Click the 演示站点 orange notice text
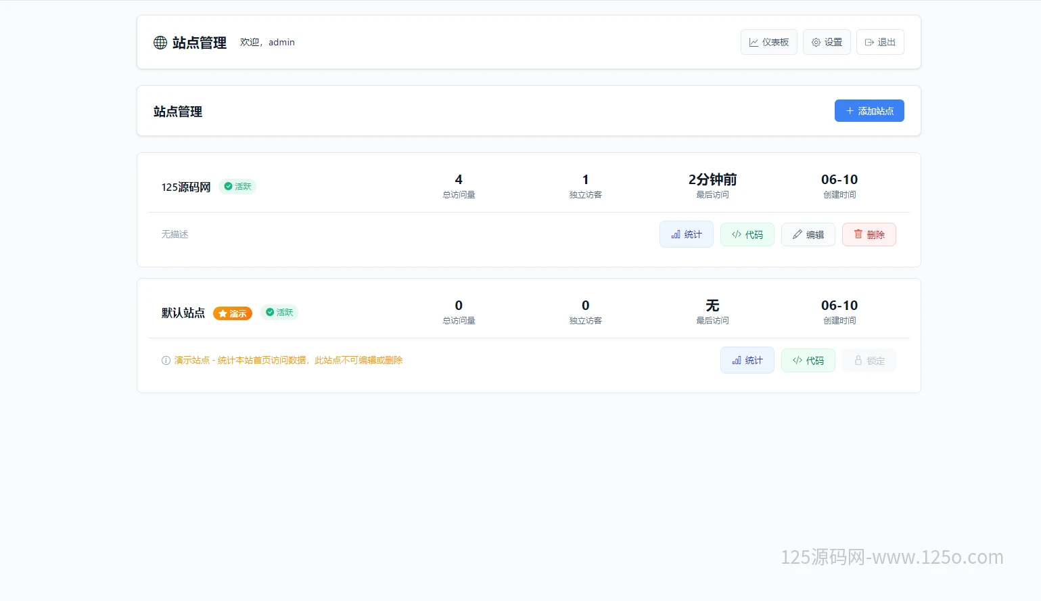This screenshot has height=601, width=1041. pos(288,360)
